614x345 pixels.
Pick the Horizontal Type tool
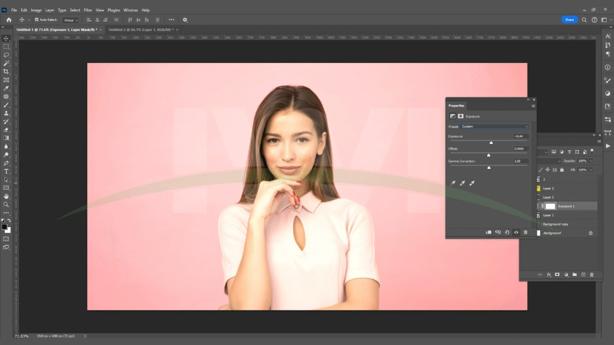(7, 171)
